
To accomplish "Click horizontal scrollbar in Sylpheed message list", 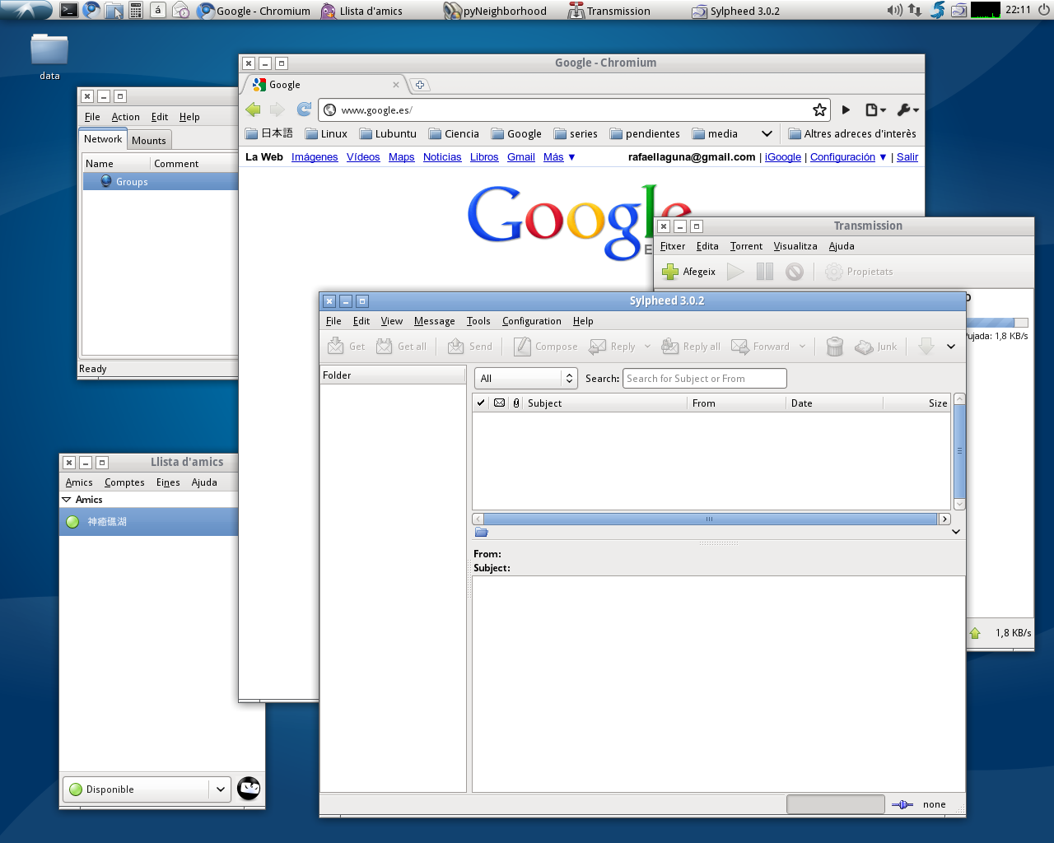I will click(x=711, y=519).
